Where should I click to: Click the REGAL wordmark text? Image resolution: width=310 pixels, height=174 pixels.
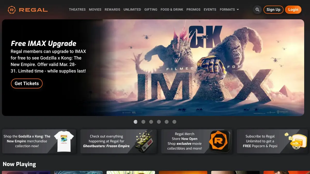(x=33, y=10)
